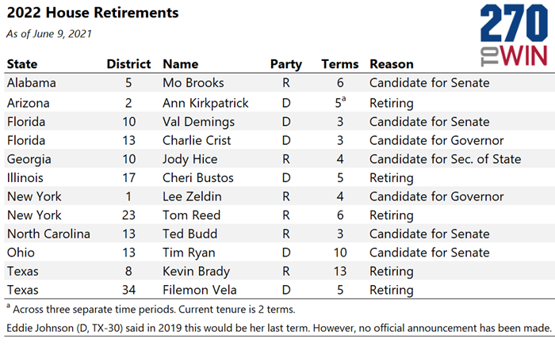Select the Party column header
This screenshot has width=555, height=346.
pos(285,64)
